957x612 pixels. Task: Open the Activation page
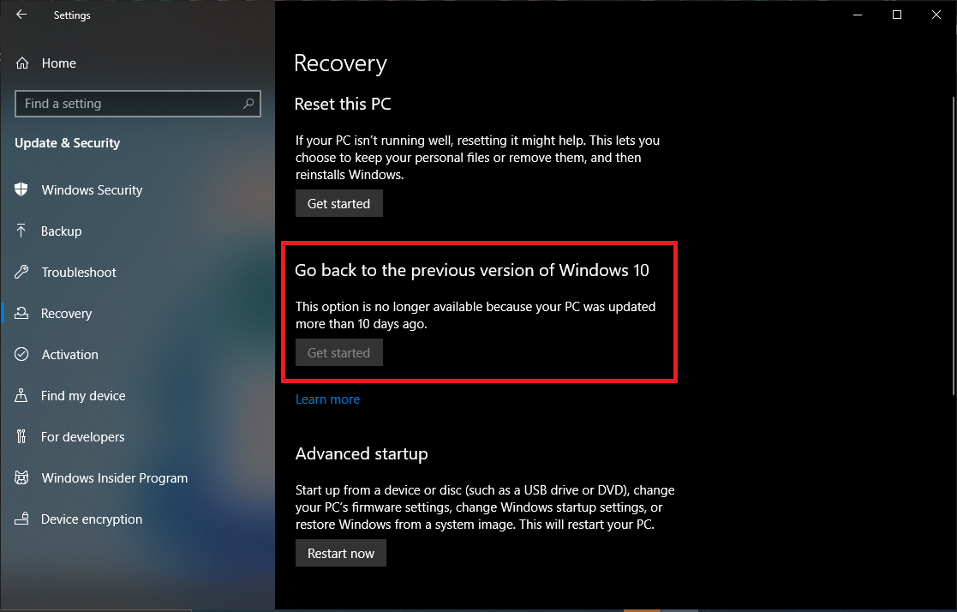69,354
